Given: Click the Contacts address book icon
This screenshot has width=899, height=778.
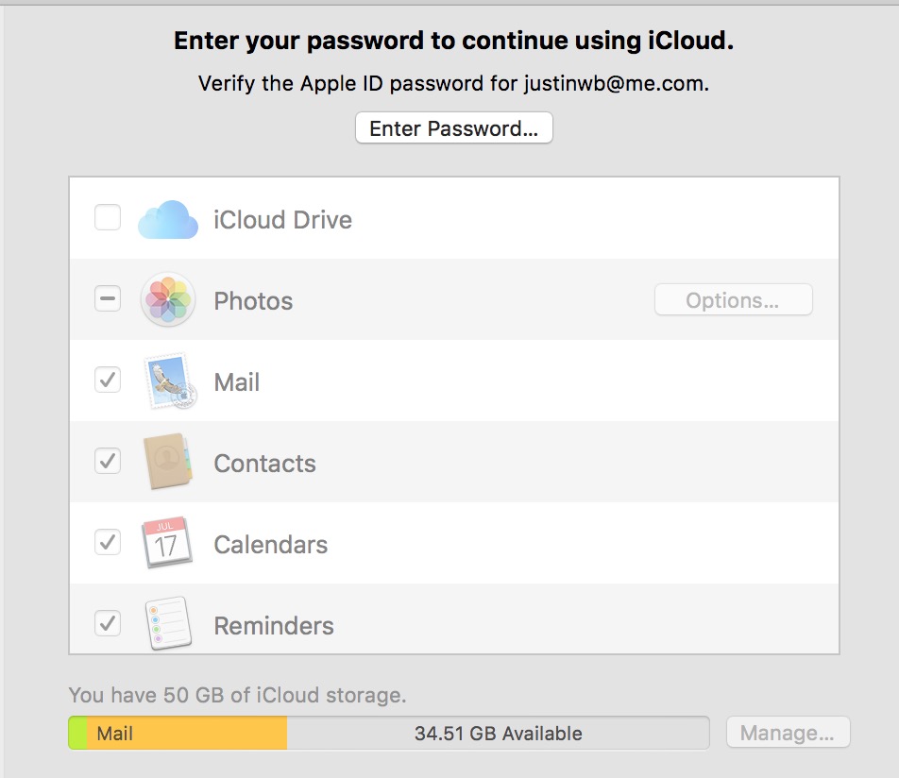Looking at the screenshot, I should click(x=168, y=463).
